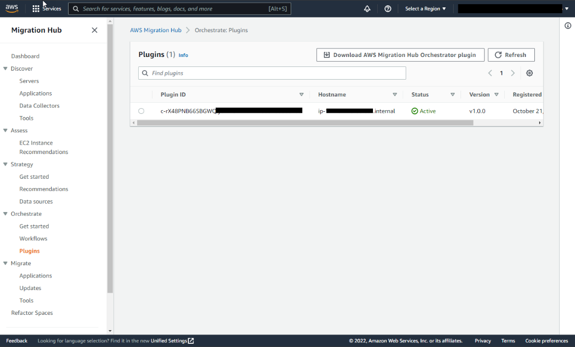Viewport: 575px width, 347px height.
Task: Go to previous page of plugins
Action: point(490,73)
